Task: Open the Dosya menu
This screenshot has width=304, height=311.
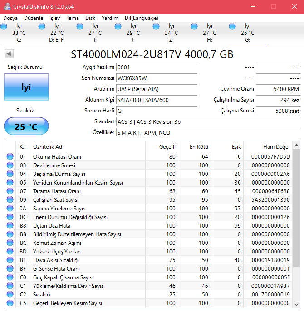Action: (x=10, y=18)
